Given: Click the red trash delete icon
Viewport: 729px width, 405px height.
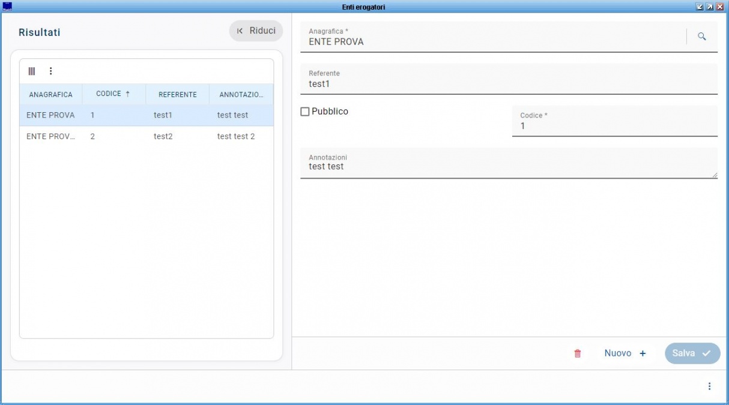Looking at the screenshot, I should 578,353.
